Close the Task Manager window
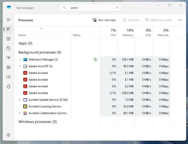The width and height of the screenshot is (188, 144). click(x=180, y=5)
